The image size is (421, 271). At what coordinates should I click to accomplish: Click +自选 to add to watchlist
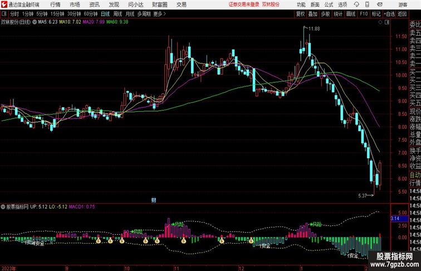click(x=389, y=14)
